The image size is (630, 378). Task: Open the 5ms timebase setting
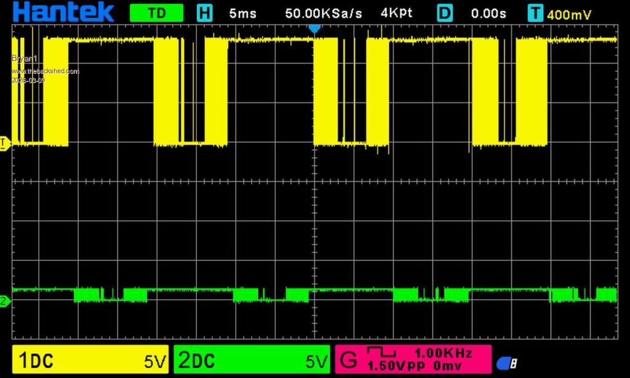(242, 14)
